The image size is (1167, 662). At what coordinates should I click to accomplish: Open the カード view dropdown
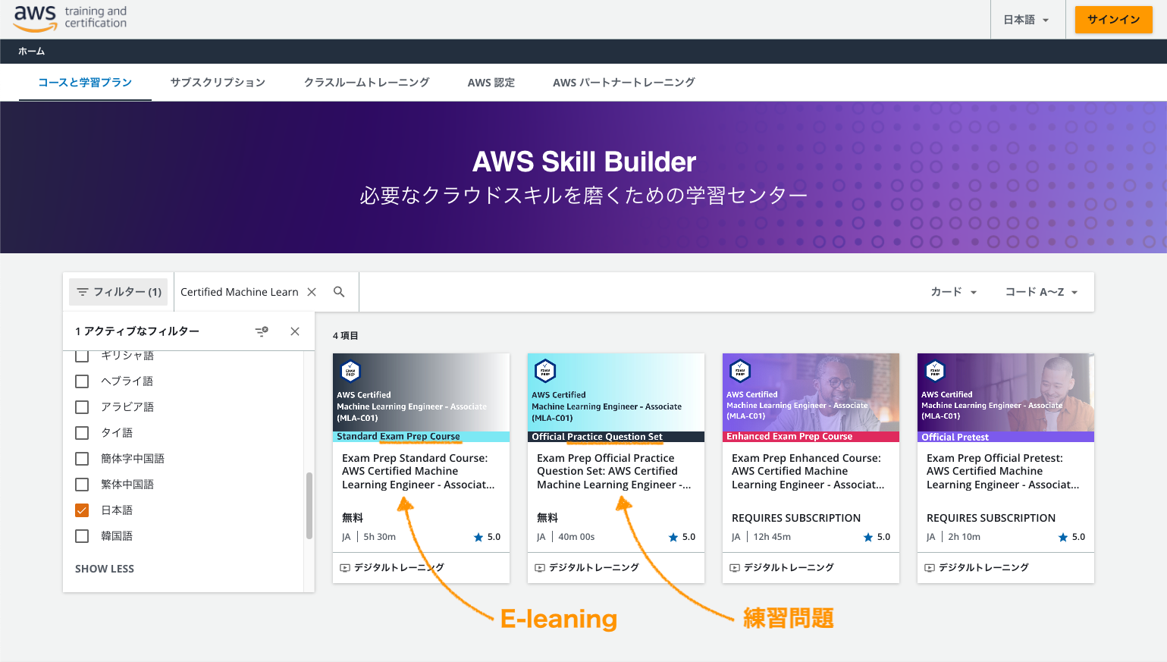point(953,291)
